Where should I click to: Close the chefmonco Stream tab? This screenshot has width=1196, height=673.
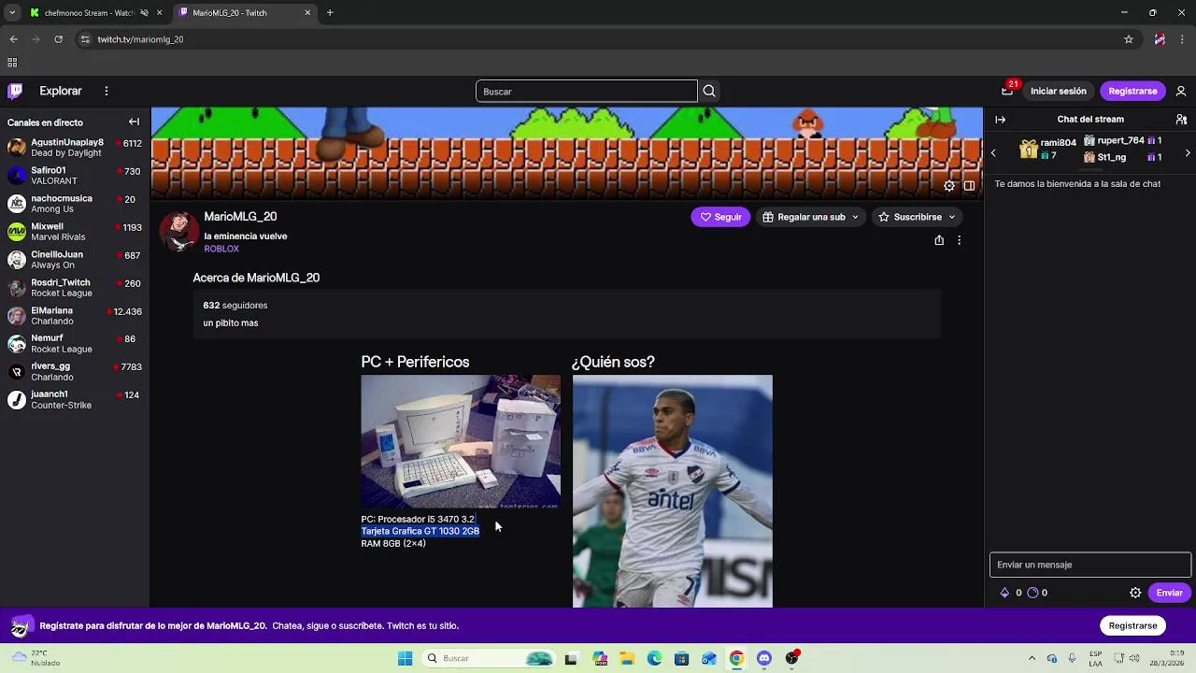[159, 13]
